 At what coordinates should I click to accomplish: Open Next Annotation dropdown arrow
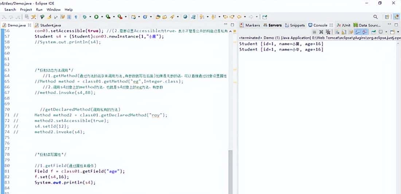tap(208, 17)
